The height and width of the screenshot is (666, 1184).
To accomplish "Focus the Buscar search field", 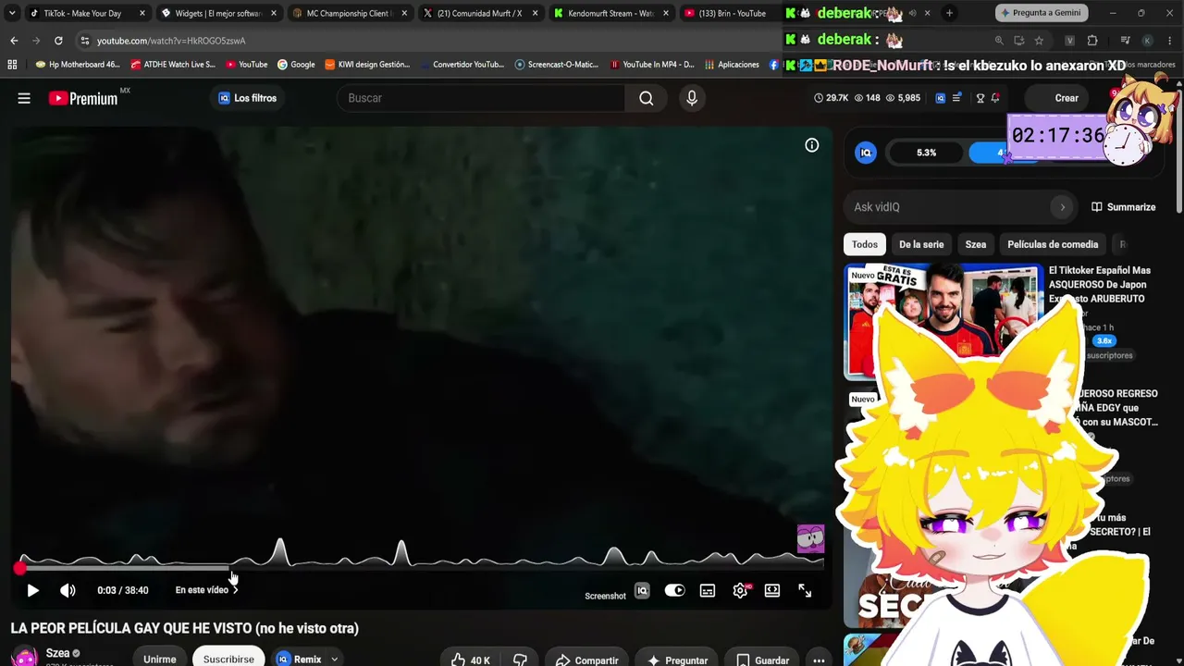I will point(482,98).
